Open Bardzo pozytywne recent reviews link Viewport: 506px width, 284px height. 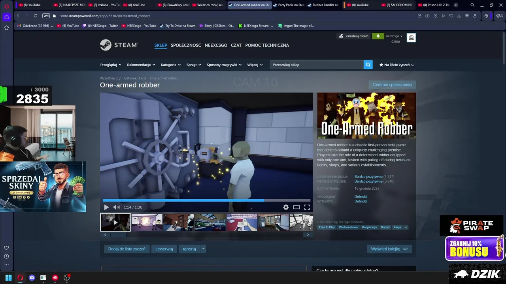tap(368, 177)
